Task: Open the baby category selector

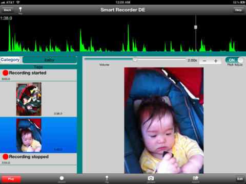Action: [x=50, y=60]
